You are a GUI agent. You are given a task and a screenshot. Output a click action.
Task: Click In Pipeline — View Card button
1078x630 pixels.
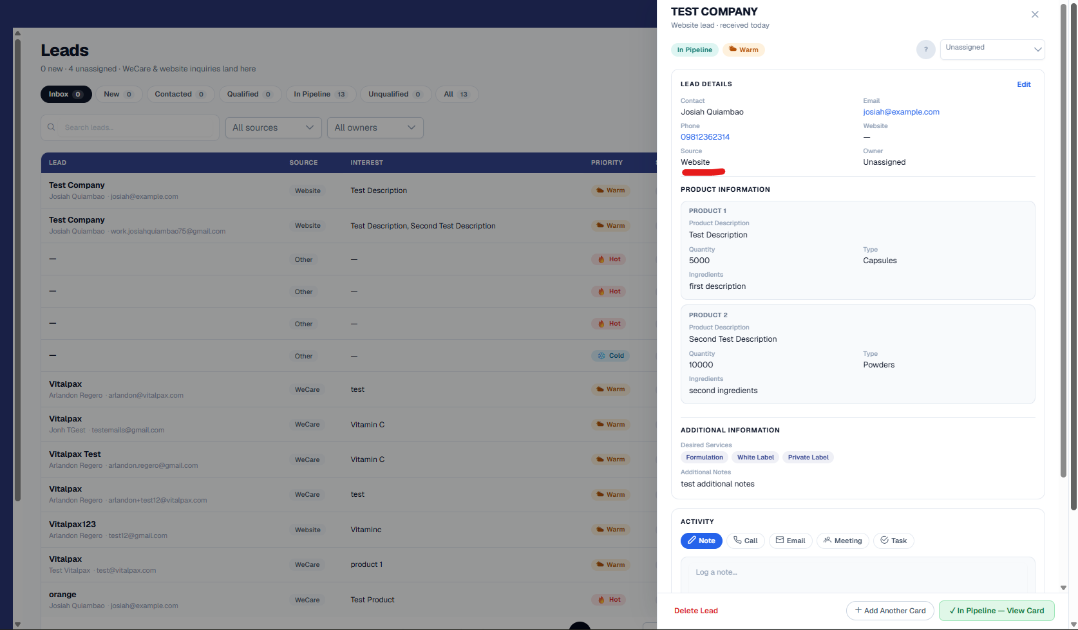pos(997,611)
